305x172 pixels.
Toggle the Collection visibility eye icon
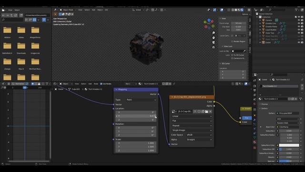299,17
